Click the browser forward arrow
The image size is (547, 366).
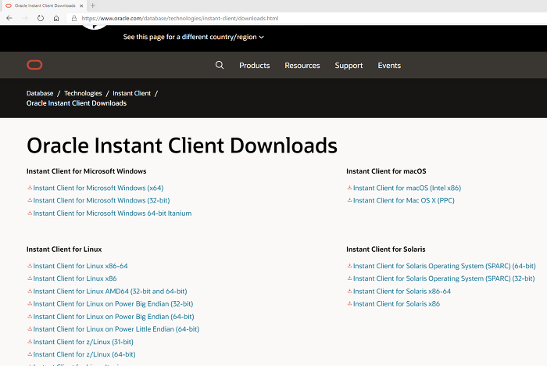point(25,18)
